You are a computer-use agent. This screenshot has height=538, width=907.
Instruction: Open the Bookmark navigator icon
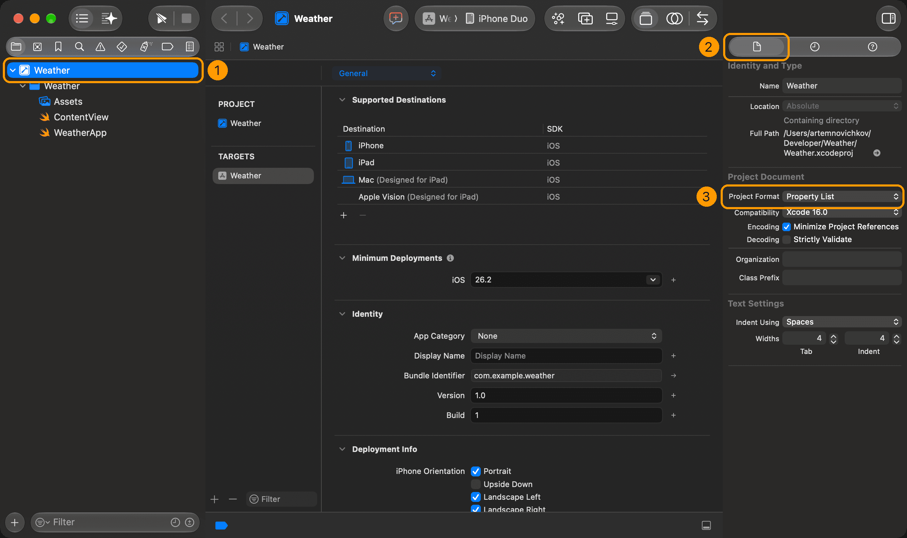pyautogui.click(x=58, y=47)
